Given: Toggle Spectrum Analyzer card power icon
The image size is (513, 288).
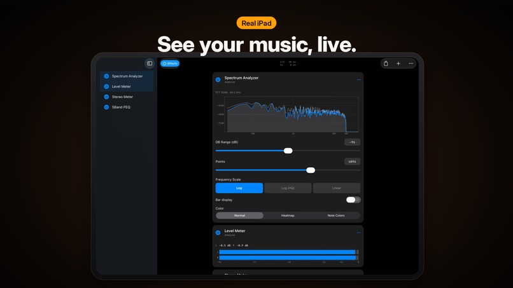Looking at the screenshot, I should 218,79.
